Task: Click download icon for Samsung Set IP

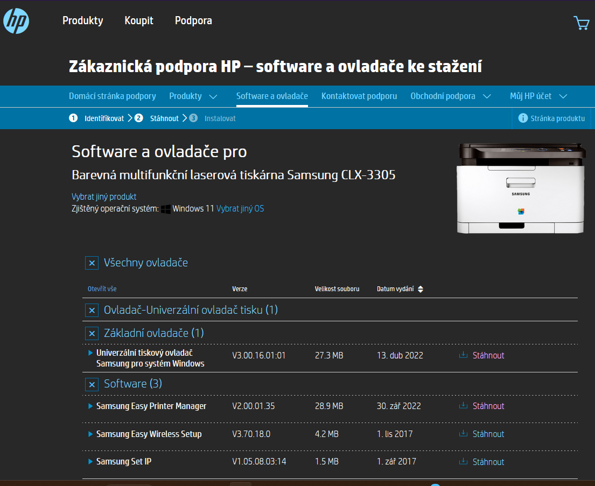Action: [x=463, y=462]
